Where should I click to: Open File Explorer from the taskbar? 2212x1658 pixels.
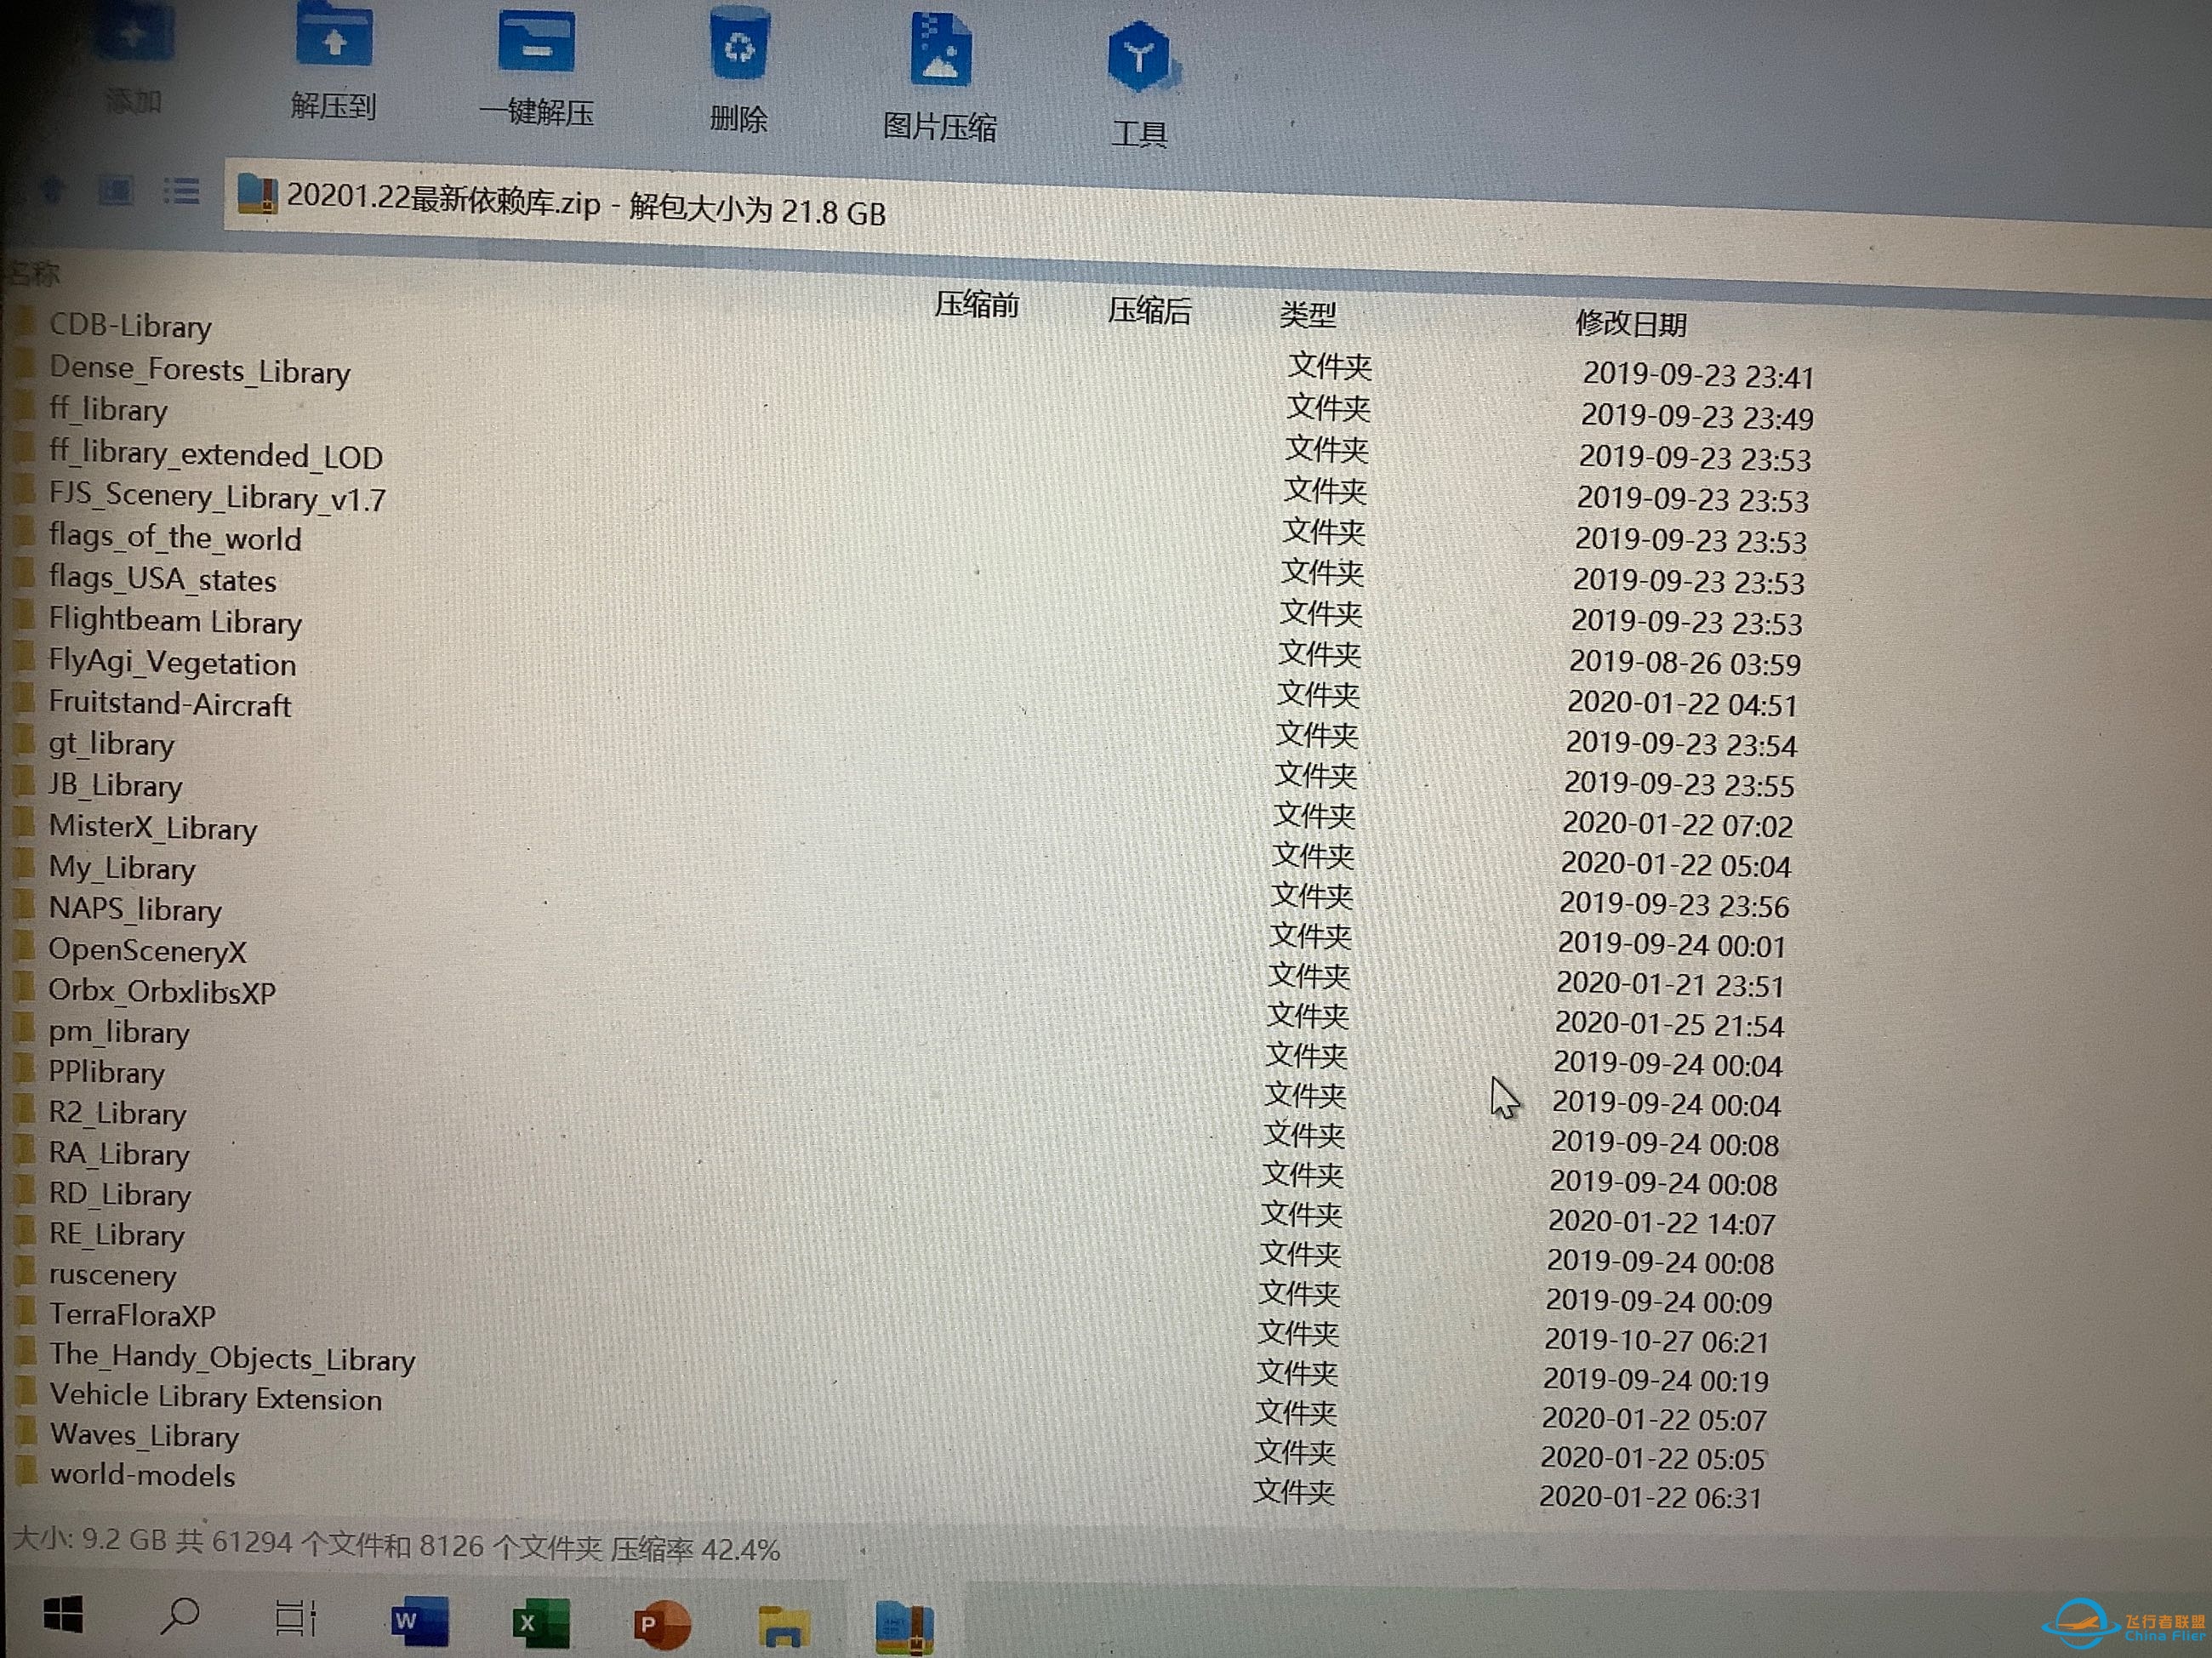pos(783,1626)
